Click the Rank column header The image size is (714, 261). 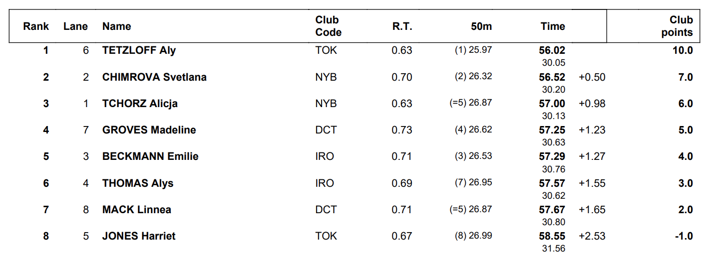pyautogui.click(x=36, y=26)
